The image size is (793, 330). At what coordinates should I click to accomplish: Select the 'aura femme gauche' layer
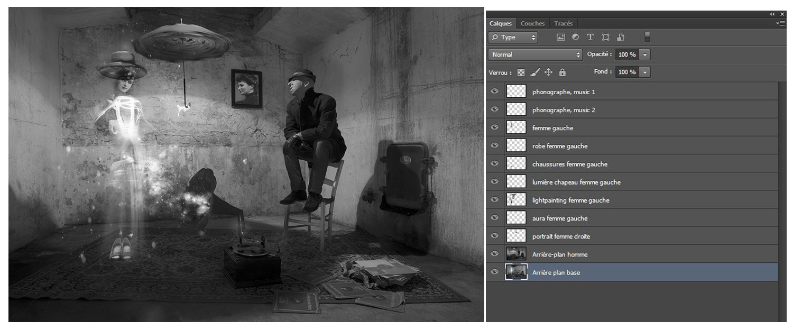tap(560, 218)
